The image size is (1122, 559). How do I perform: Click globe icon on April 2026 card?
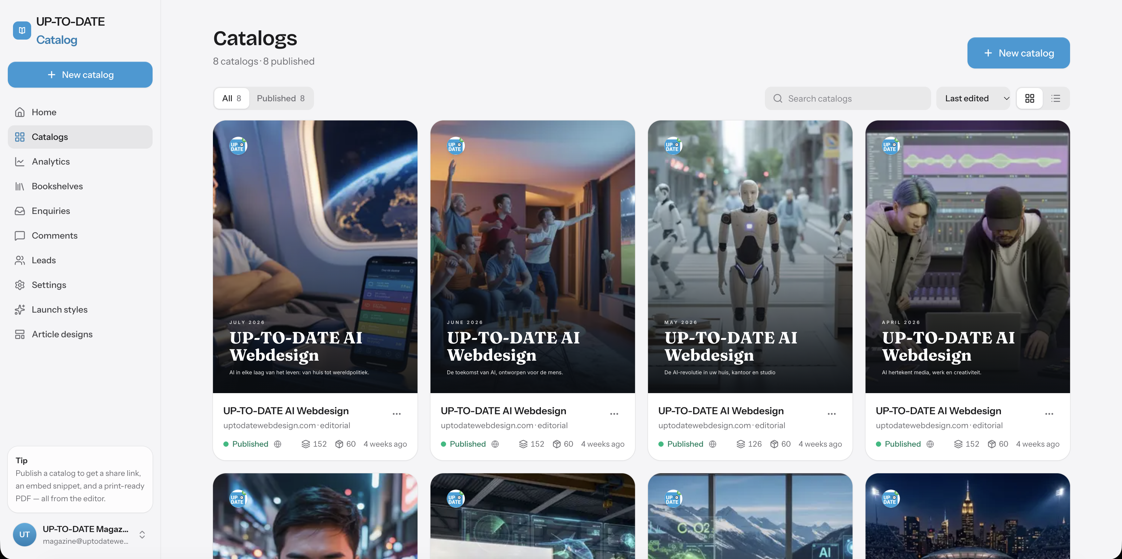pyautogui.click(x=930, y=444)
